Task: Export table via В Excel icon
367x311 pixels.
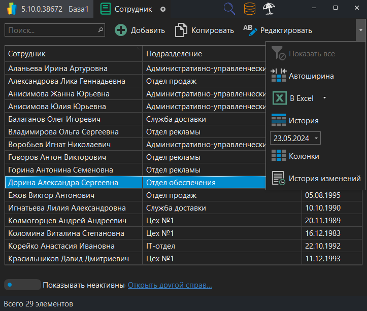Action: (x=279, y=98)
